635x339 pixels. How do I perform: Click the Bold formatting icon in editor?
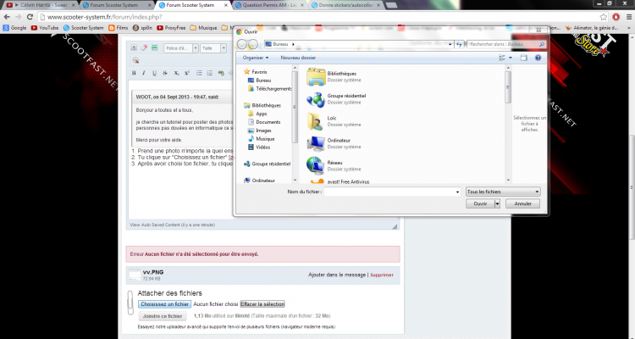pyautogui.click(x=134, y=73)
